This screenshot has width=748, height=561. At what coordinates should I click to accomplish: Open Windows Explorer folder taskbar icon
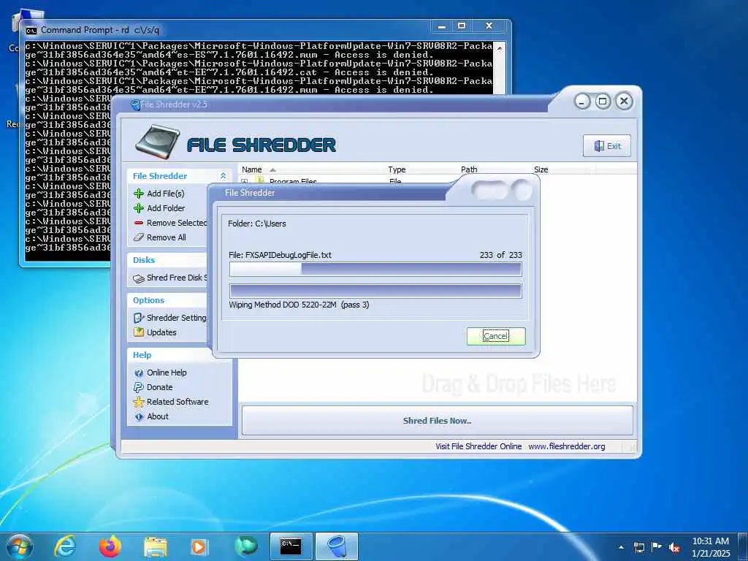pyautogui.click(x=156, y=546)
